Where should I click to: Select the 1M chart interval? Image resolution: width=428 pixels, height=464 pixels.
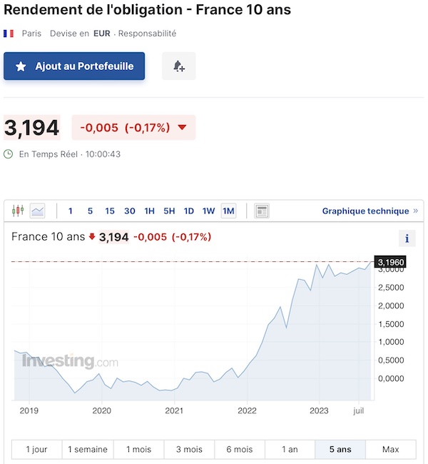(228, 211)
